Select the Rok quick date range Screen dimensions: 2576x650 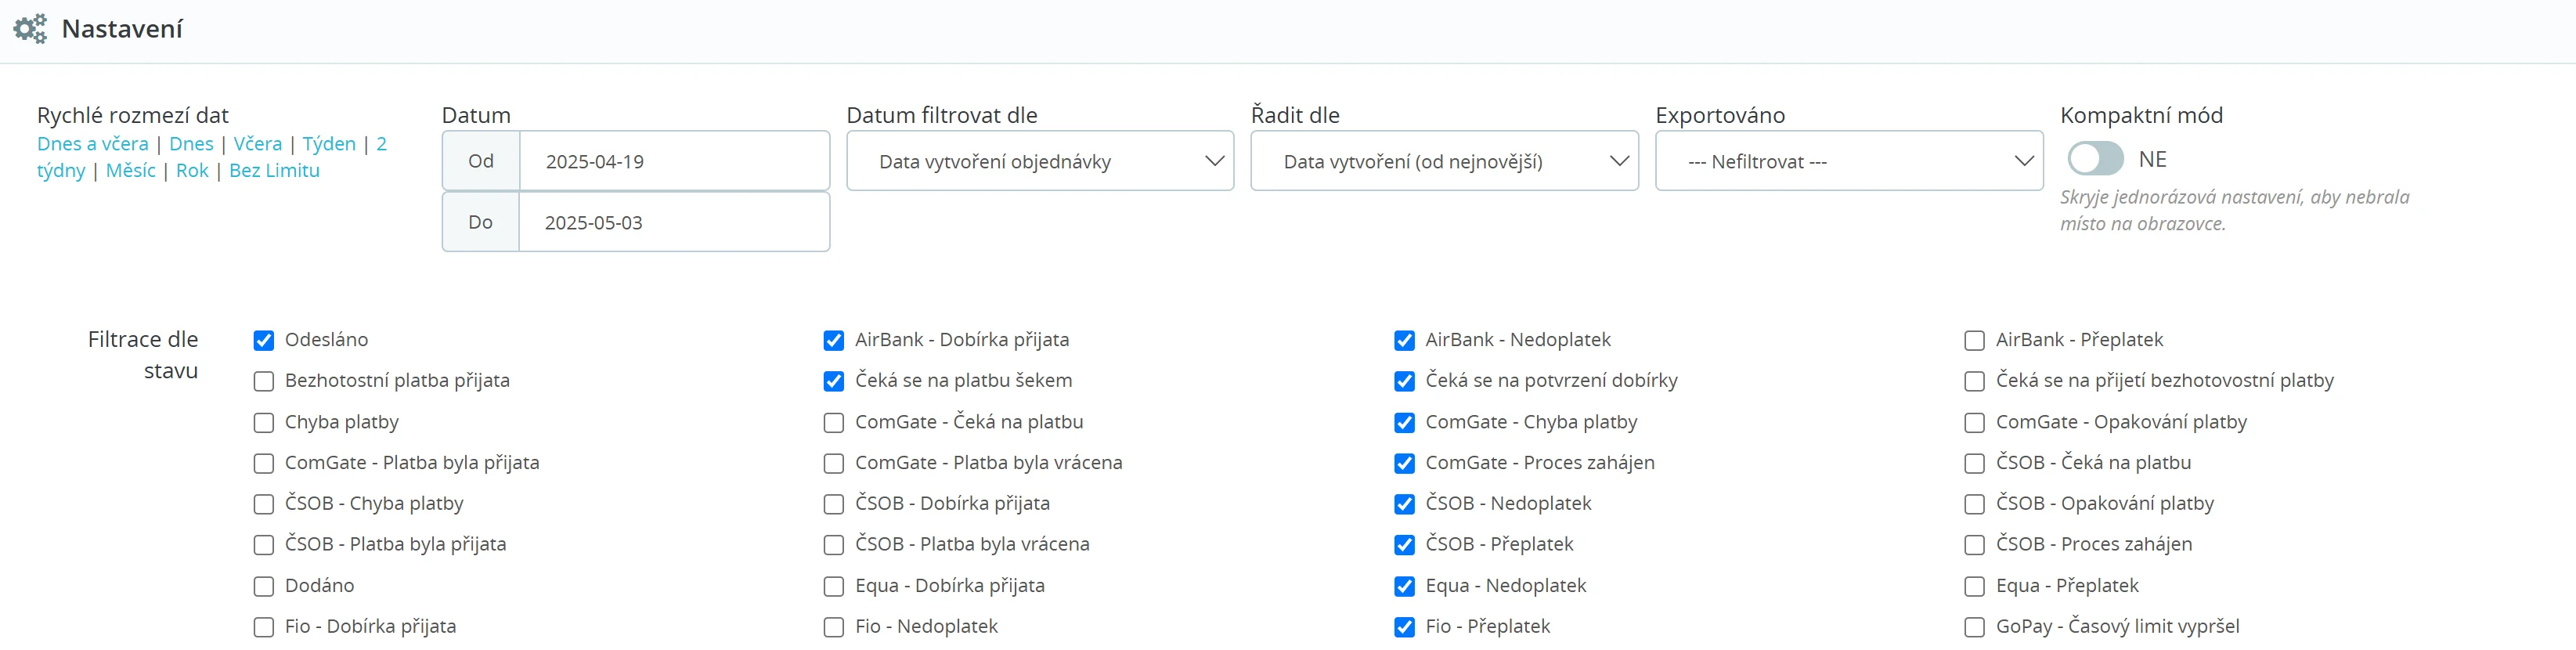coord(192,171)
